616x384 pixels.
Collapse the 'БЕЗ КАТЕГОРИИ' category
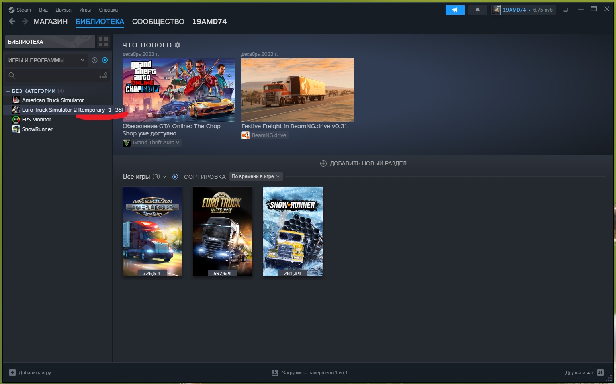tap(8, 91)
